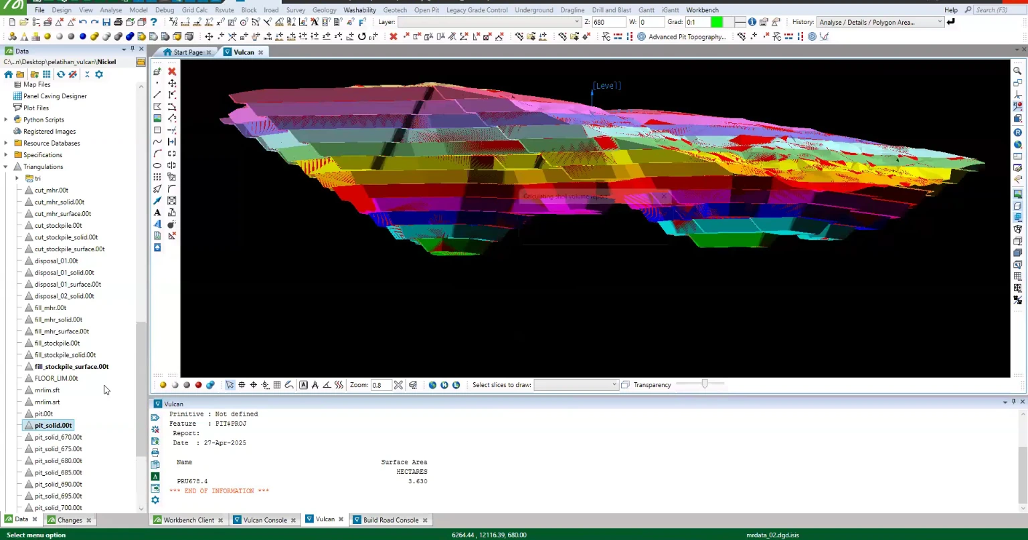The height and width of the screenshot is (540, 1028).
Task: Click the green 'A' icon in console sidebar
Action: [155, 477]
